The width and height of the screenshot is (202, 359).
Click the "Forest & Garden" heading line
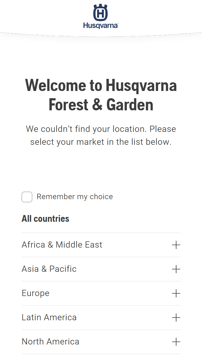coord(101,105)
